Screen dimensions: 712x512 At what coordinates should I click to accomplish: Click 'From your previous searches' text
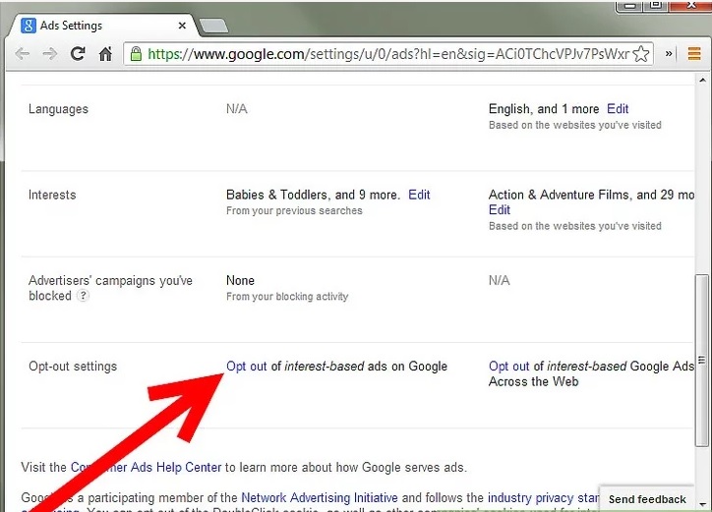click(x=294, y=210)
